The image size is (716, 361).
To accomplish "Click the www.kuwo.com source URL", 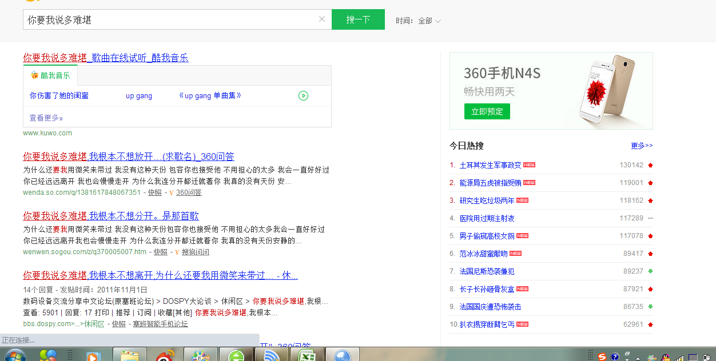I will (x=47, y=133).
